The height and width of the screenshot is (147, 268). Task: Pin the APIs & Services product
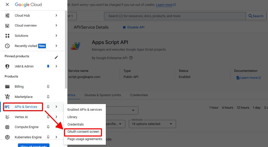click(x=48, y=107)
